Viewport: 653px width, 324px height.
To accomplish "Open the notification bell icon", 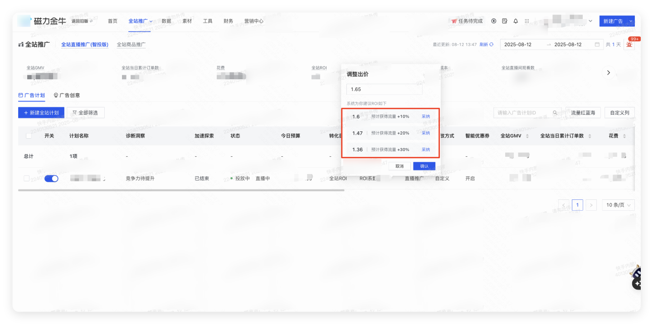I will pyautogui.click(x=516, y=21).
